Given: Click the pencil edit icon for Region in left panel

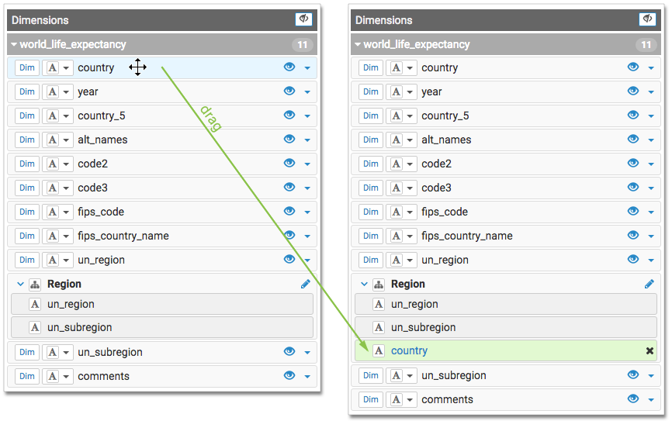Looking at the screenshot, I should [305, 284].
